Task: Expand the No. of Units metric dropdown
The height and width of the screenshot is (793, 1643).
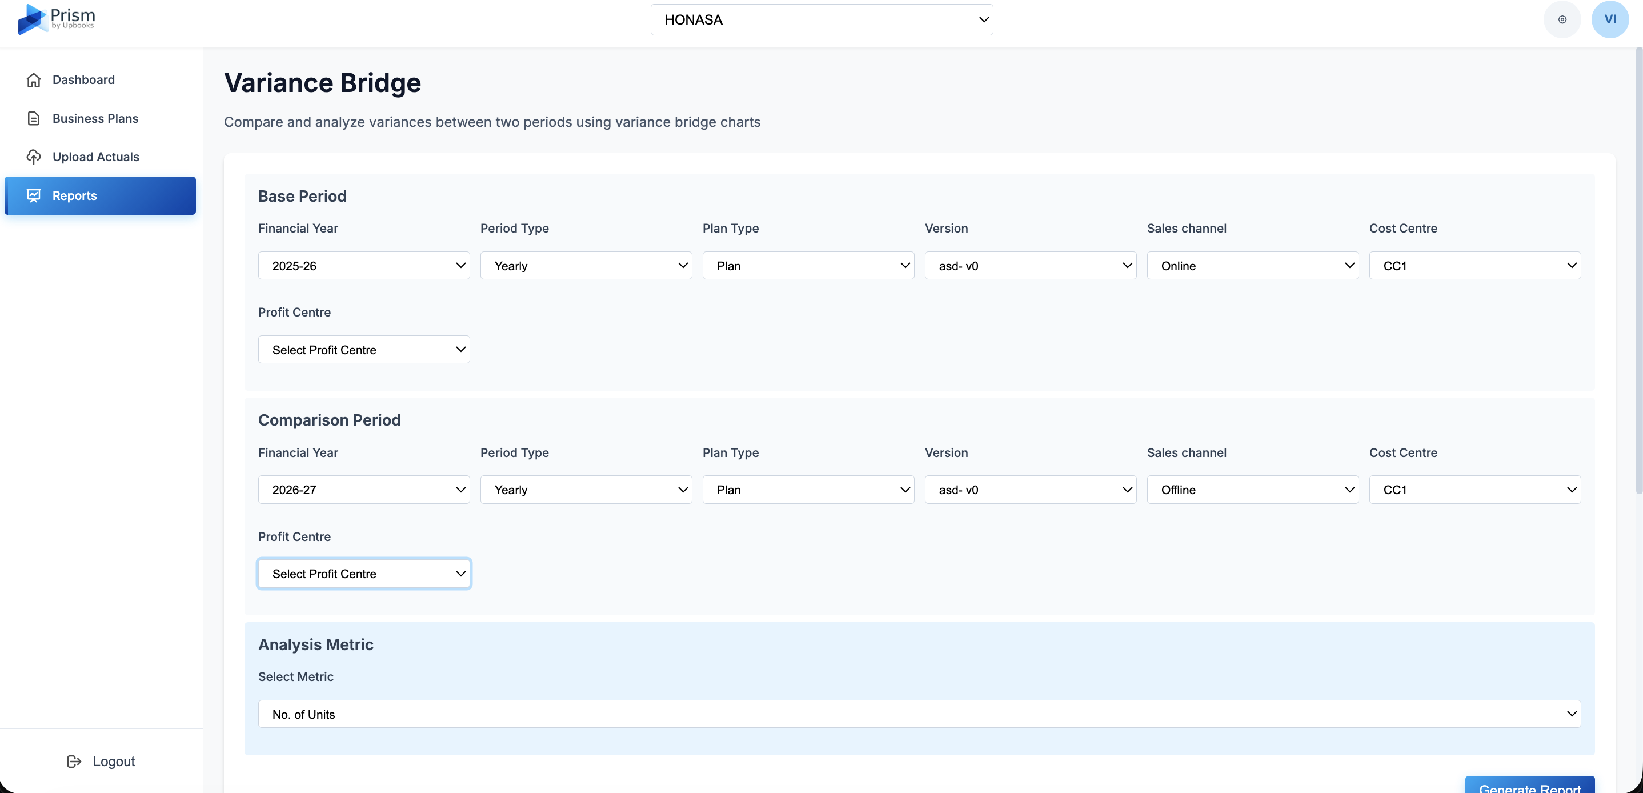Action: point(919,714)
